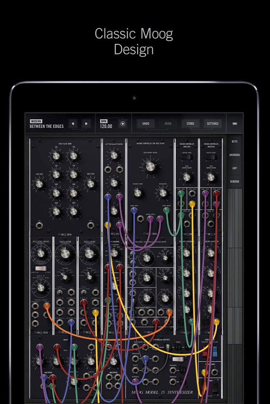Screen dimensions: 270x404
Task: Tap Oscillator 1 sine output jack
Action: 71,293
